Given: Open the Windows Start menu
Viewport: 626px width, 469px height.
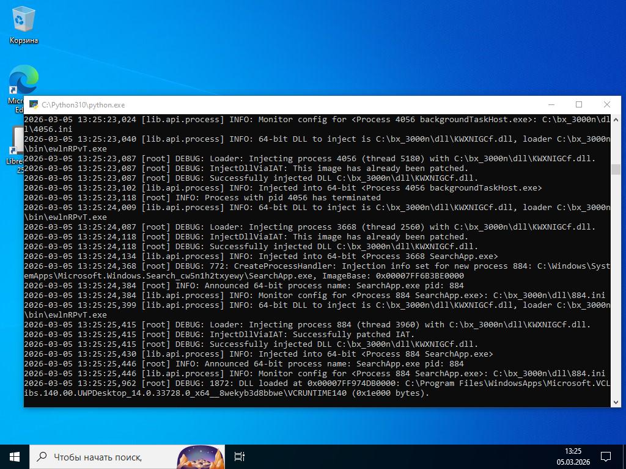Looking at the screenshot, I should (x=15, y=456).
